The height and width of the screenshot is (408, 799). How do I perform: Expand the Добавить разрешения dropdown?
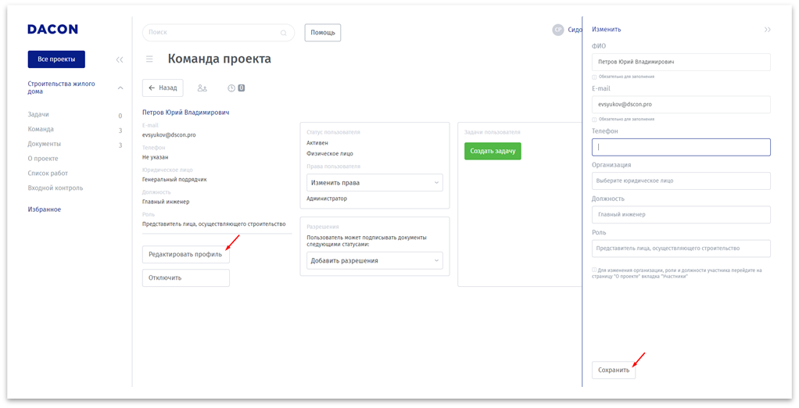coord(374,260)
